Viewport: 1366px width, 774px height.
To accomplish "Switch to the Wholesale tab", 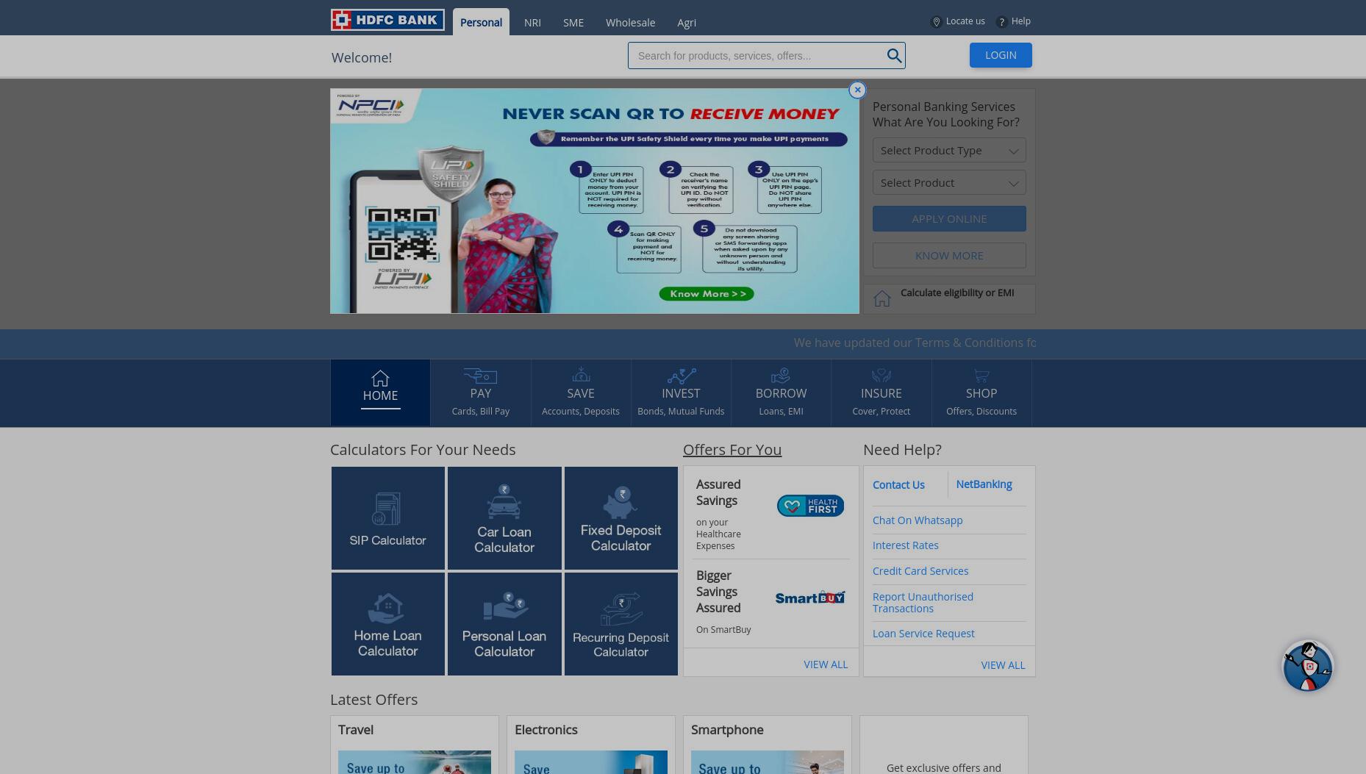I will [x=630, y=23].
